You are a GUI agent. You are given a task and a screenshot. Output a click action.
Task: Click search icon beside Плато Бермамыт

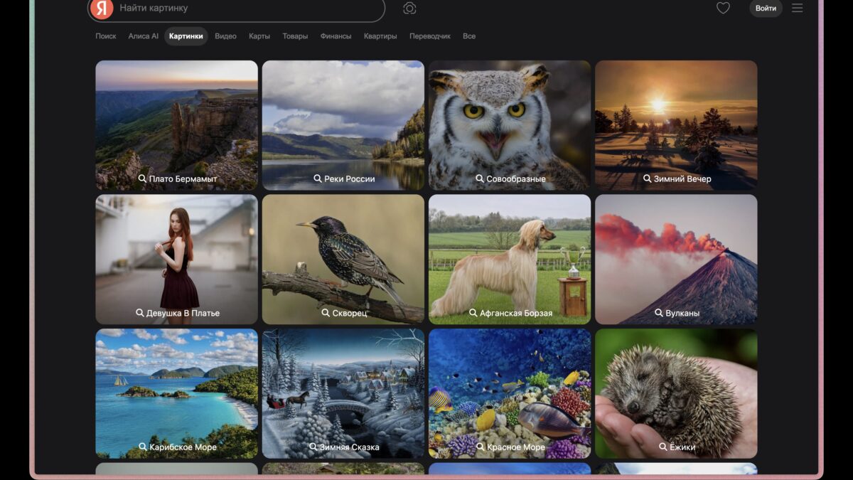[x=142, y=178]
